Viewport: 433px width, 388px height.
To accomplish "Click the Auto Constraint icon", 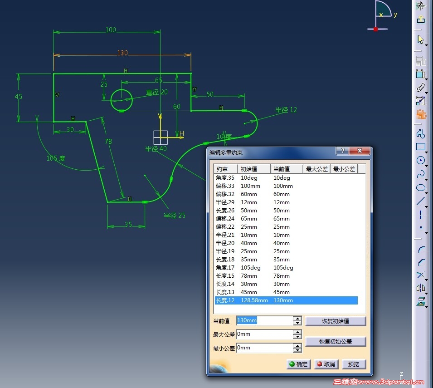I will [x=421, y=101].
